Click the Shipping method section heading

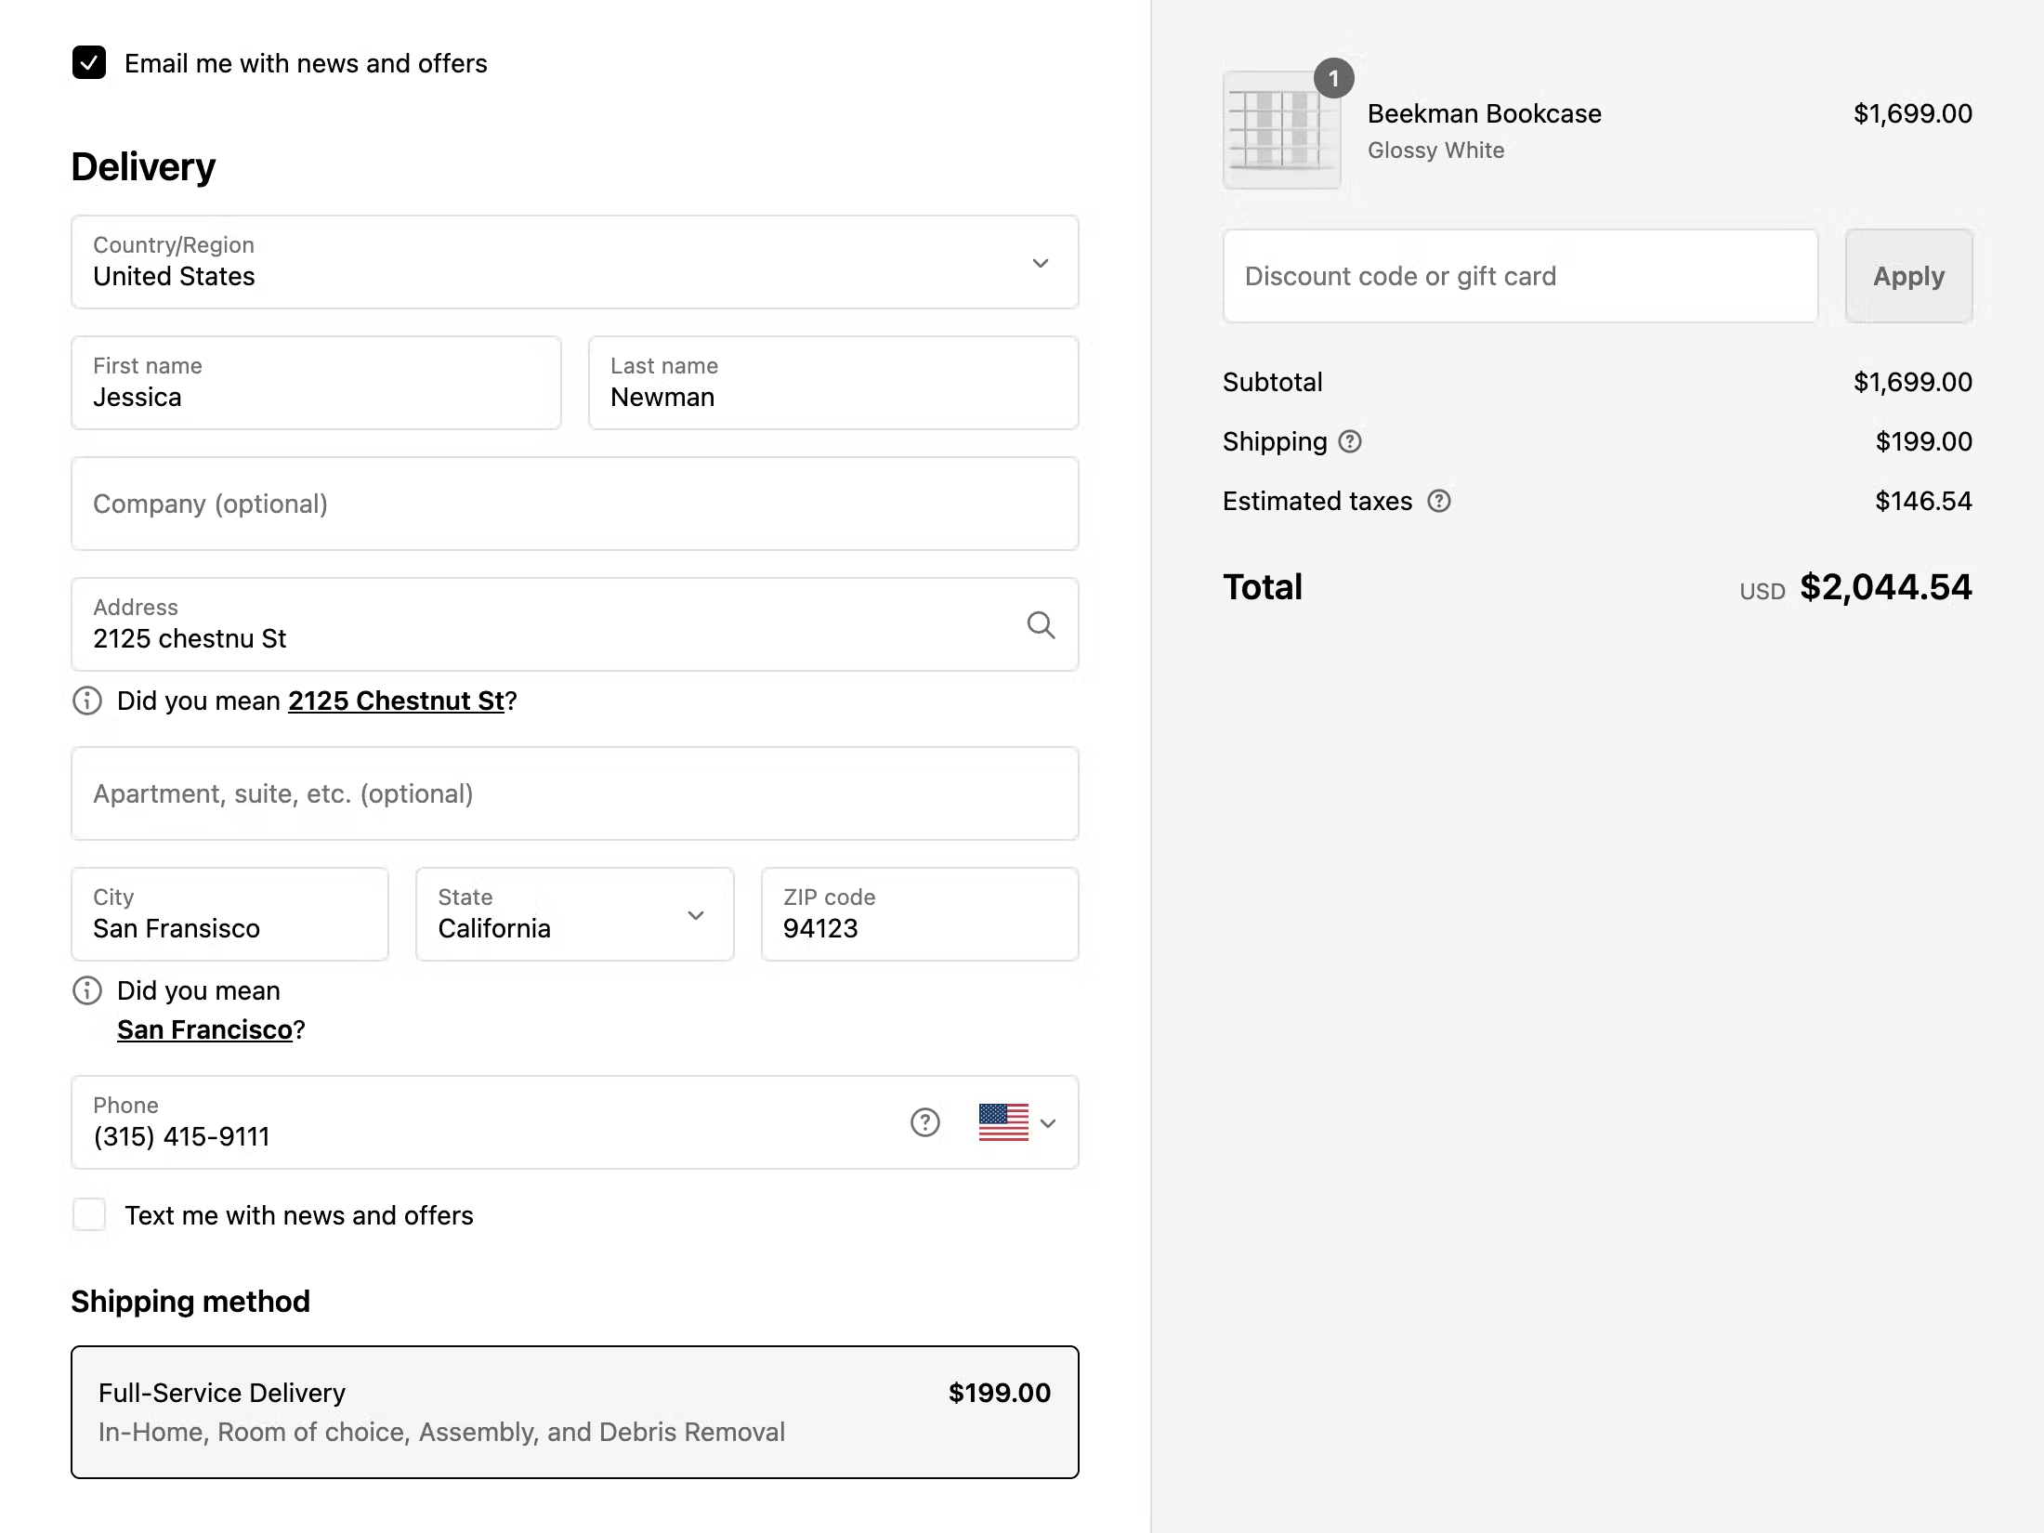coord(190,1301)
